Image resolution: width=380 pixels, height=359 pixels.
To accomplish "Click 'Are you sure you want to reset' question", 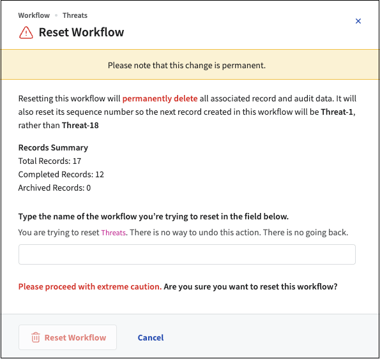I will pos(250,287).
